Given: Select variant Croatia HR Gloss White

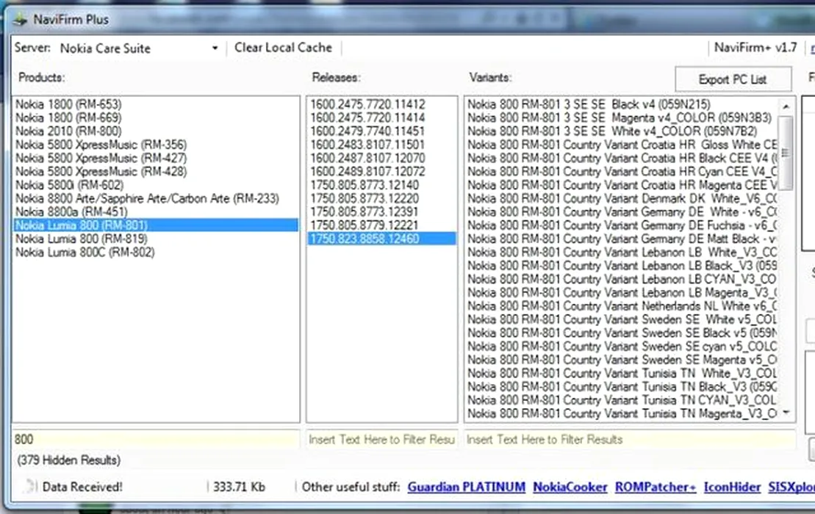Looking at the screenshot, I should tap(622, 145).
